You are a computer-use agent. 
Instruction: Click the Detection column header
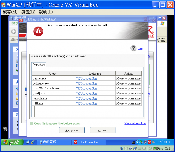tap(95, 73)
